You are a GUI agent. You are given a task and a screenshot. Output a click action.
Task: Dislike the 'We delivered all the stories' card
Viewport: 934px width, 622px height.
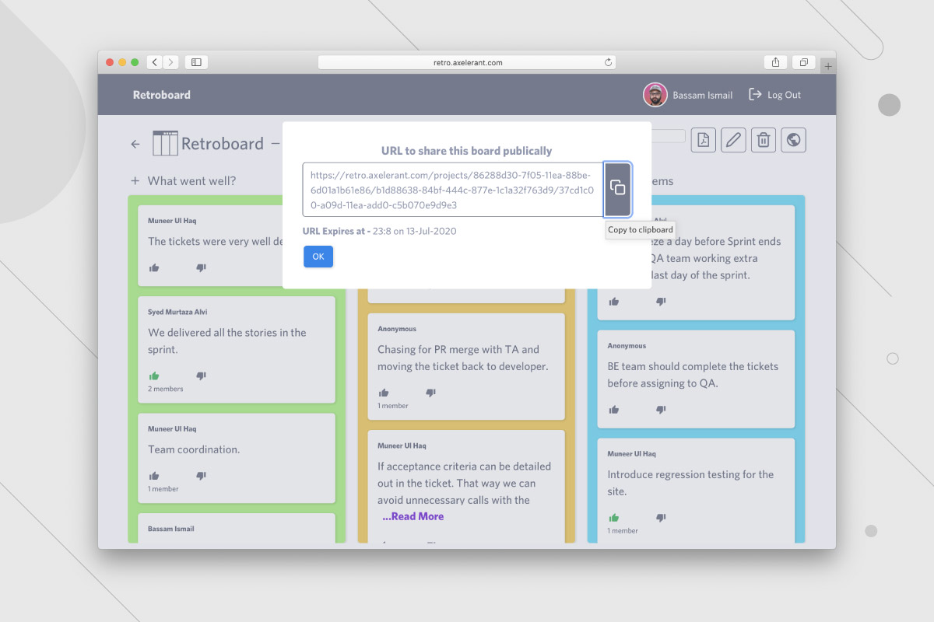pos(201,375)
